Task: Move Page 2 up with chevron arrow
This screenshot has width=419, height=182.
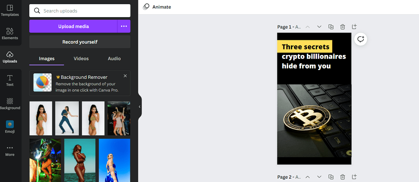Action: (x=308, y=177)
